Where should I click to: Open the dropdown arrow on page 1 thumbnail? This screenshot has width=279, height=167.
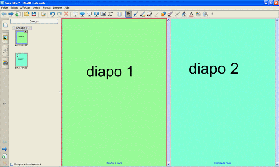[26, 31]
